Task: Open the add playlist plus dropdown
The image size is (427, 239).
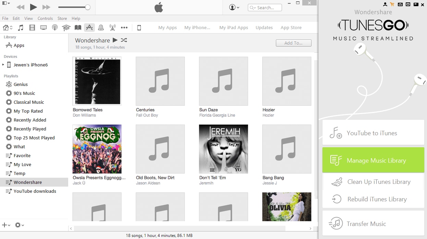Action: pyautogui.click(x=6, y=225)
